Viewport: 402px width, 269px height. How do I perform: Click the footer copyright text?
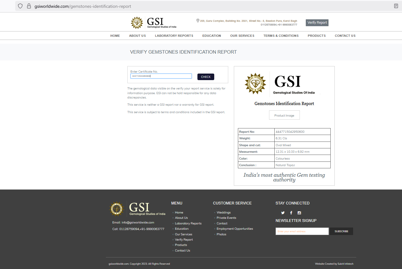click(139, 264)
